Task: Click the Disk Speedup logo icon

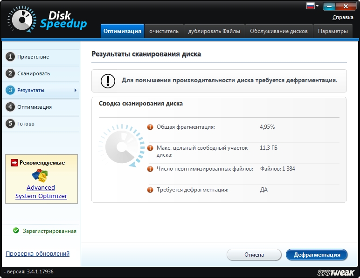Action: (20, 19)
